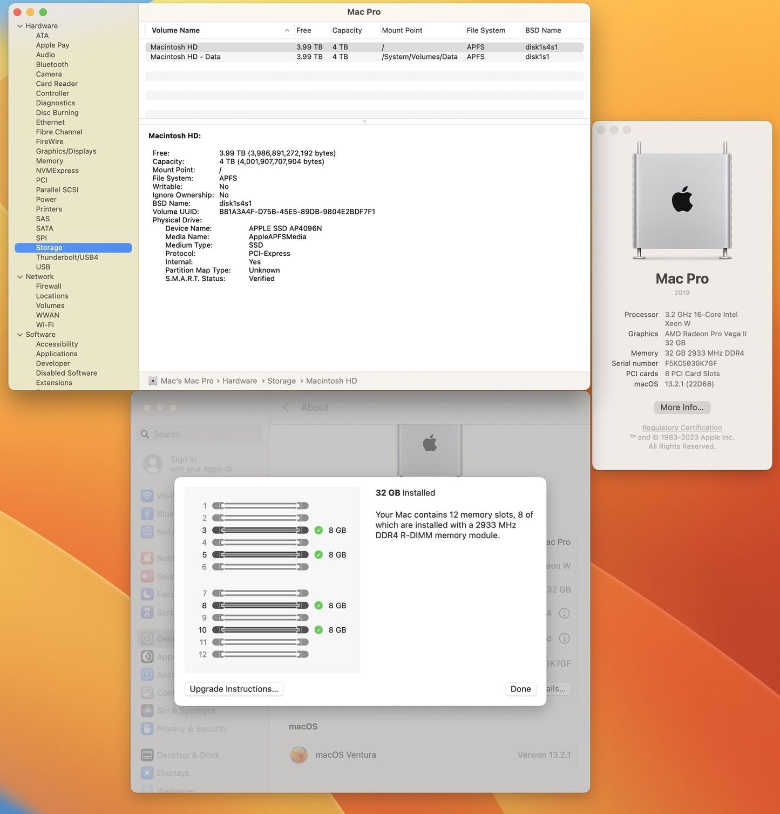Viewport: 780px width, 814px height.
Task: Click Storage in the path breadcrumb
Action: (281, 381)
